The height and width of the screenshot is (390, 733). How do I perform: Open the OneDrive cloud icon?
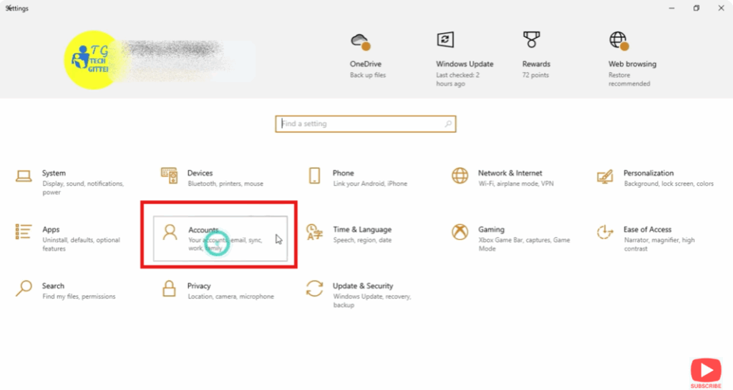tap(361, 41)
